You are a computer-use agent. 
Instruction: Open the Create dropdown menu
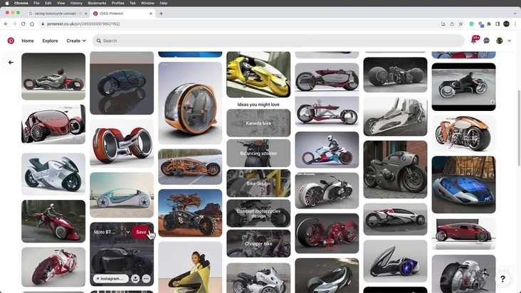click(76, 41)
